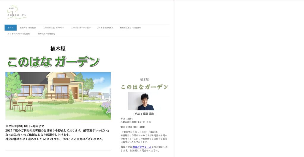This screenshot has height=157, width=304.
Task: Click the large green このはな ガーデン title banner
Action: tap(53, 62)
